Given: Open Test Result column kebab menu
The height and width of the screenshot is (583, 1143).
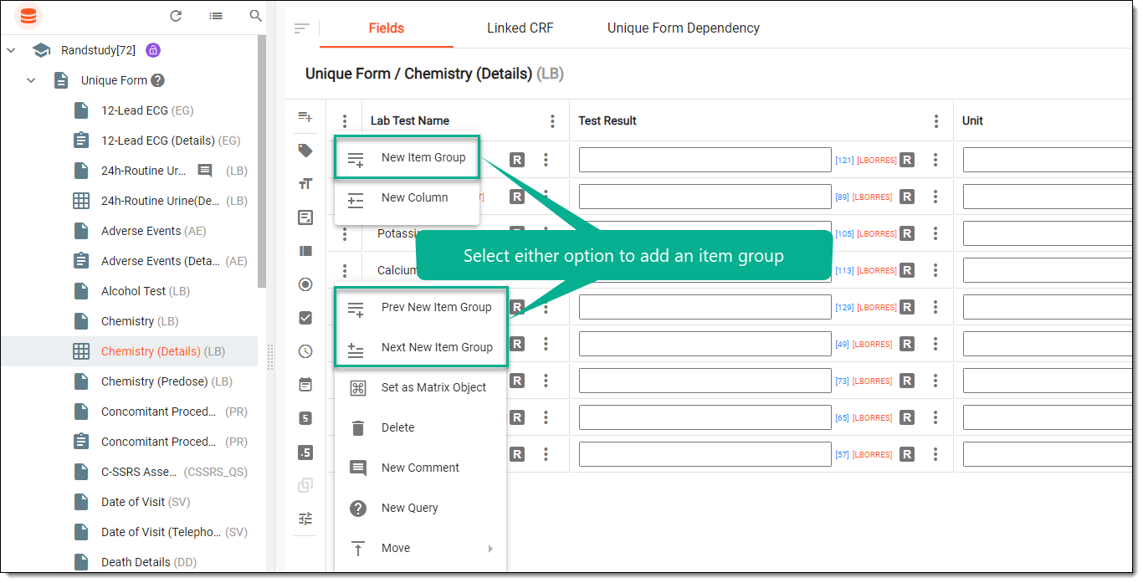Looking at the screenshot, I should click(936, 121).
